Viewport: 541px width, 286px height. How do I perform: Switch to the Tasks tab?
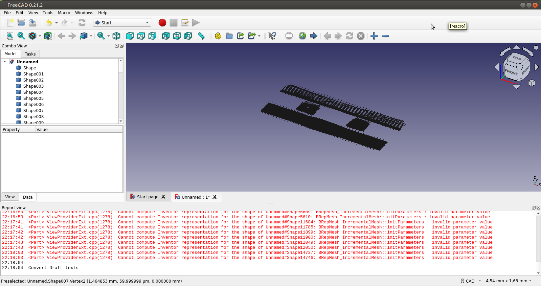[x=30, y=54]
